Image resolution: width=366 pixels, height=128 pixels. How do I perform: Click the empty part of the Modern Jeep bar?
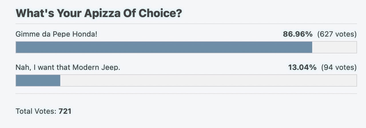208,80
